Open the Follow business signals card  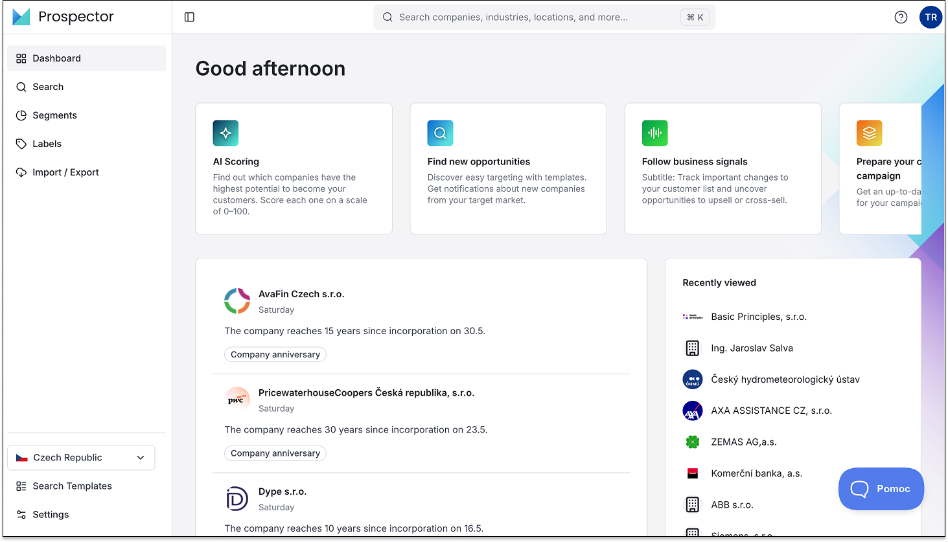pyautogui.click(x=723, y=168)
